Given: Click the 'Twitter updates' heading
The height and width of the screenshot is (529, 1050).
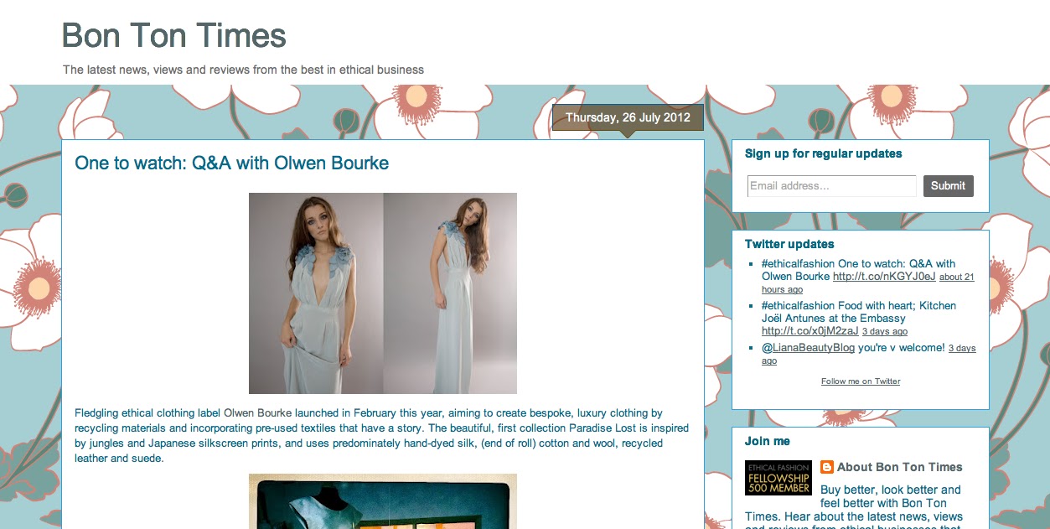Looking at the screenshot, I should pyautogui.click(x=789, y=244).
